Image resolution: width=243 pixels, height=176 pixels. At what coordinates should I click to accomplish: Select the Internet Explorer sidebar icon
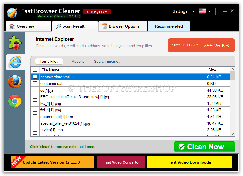15,62
